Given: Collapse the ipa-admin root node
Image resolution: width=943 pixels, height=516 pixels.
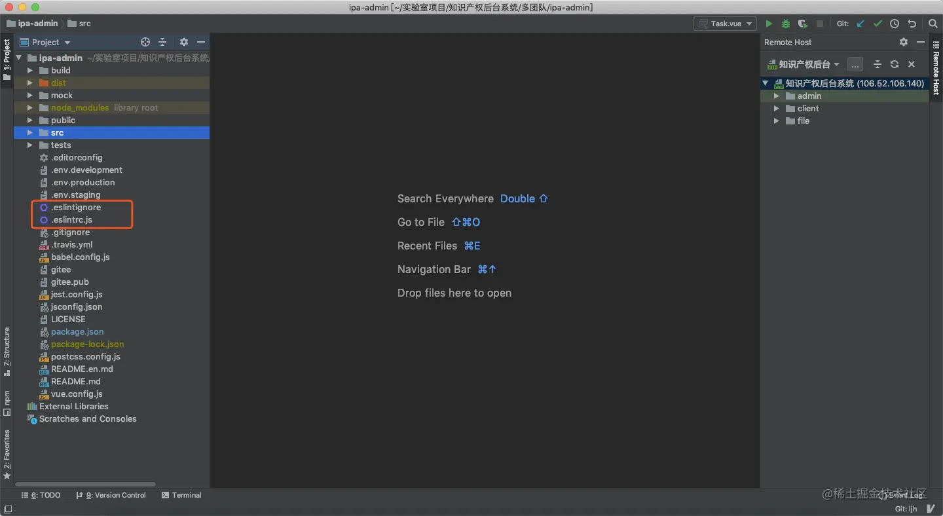Looking at the screenshot, I should pyautogui.click(x=19, y=58).
